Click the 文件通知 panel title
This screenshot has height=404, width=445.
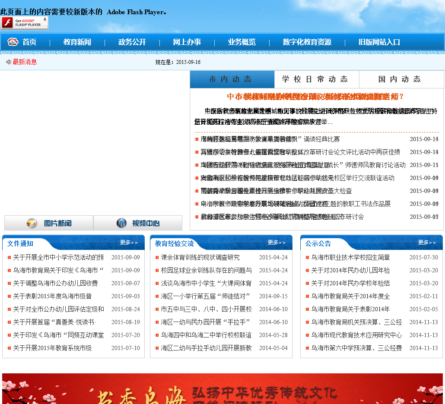20,243
